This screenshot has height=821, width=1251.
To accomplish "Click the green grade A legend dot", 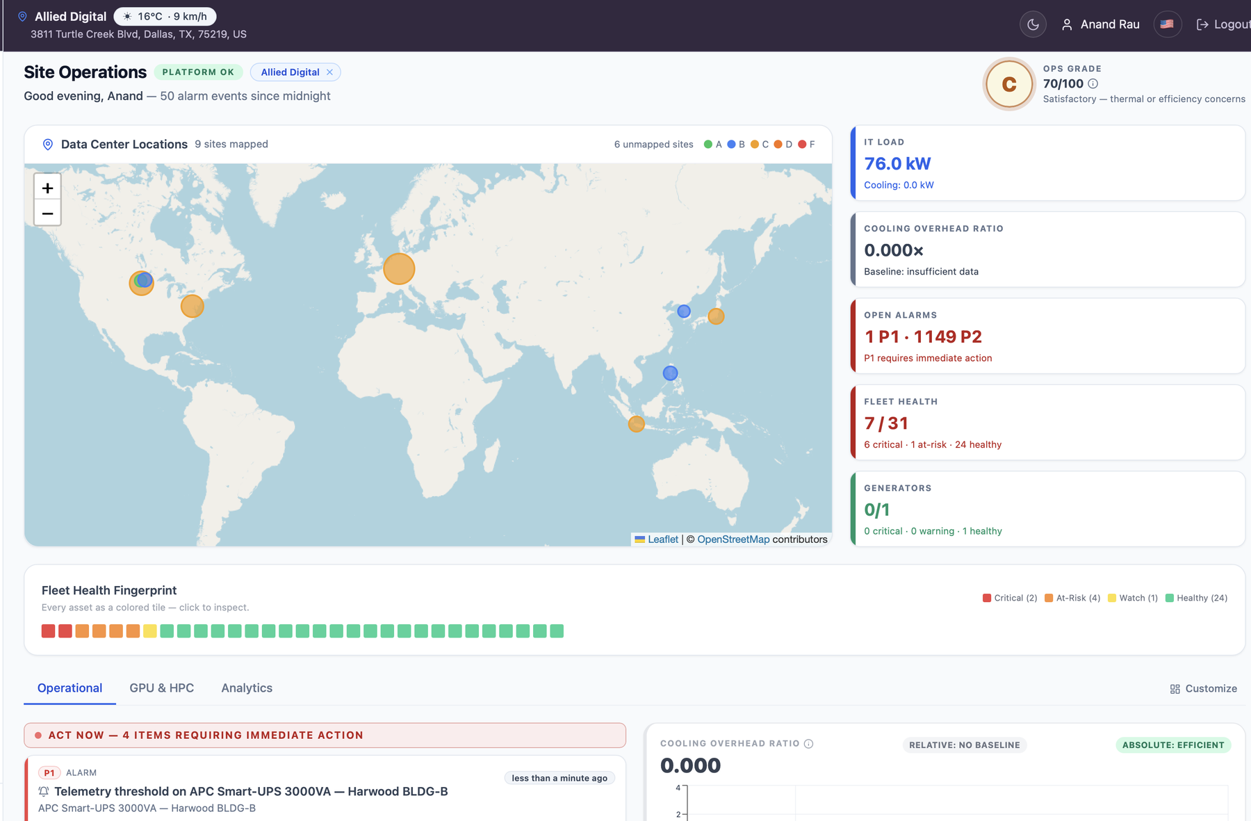I will coord(708,145).
